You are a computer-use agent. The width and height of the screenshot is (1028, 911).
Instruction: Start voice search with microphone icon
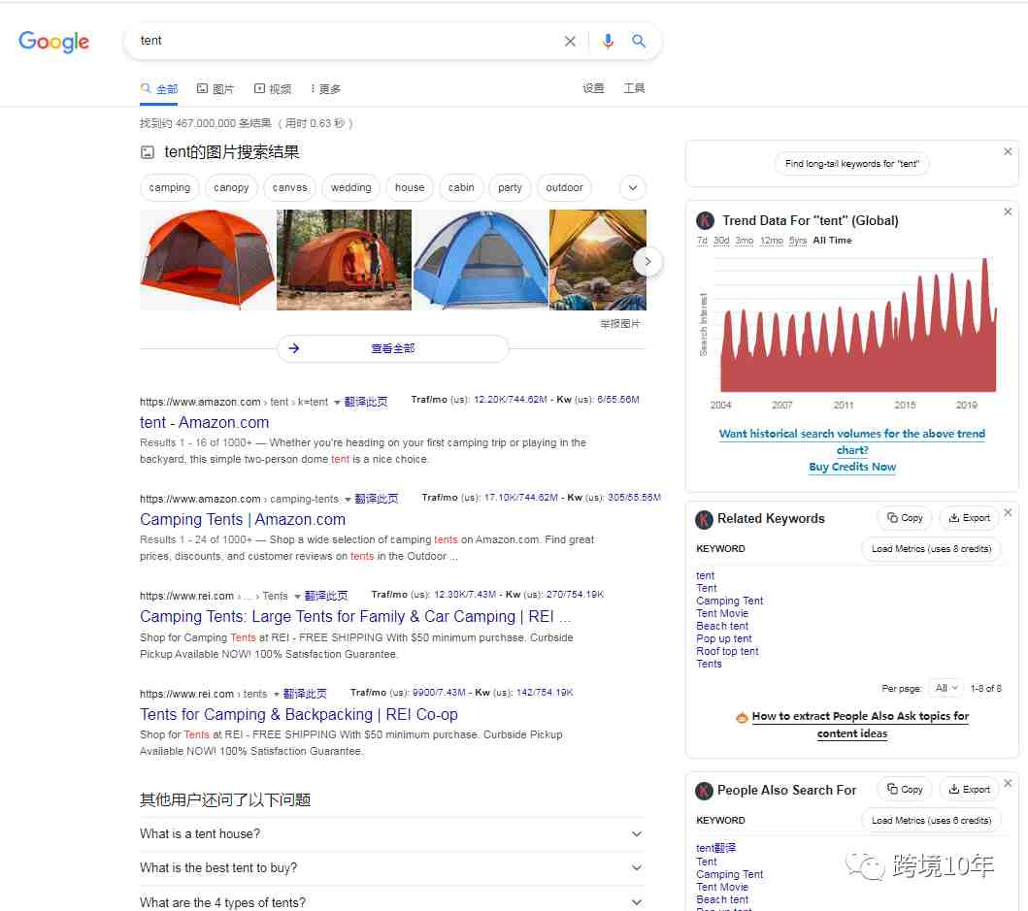tap(608, 42)
